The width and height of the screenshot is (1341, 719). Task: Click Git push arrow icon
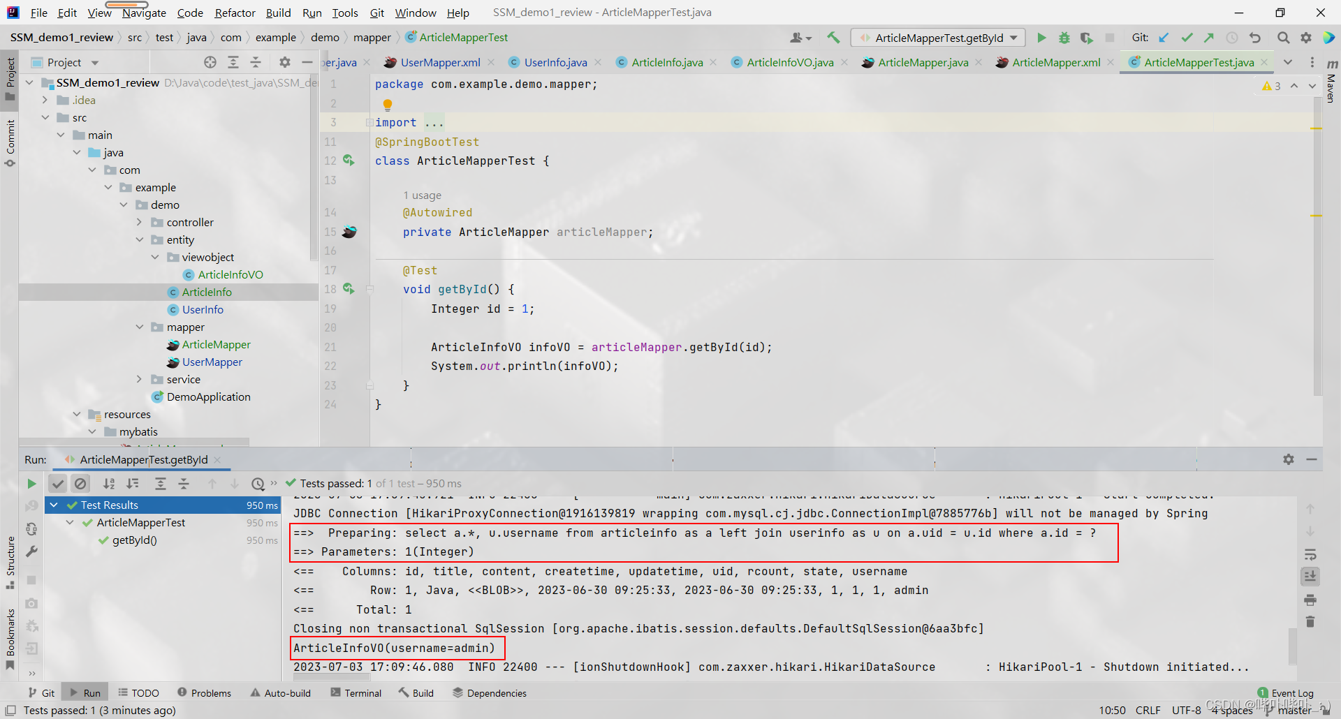coord(1209,38)
